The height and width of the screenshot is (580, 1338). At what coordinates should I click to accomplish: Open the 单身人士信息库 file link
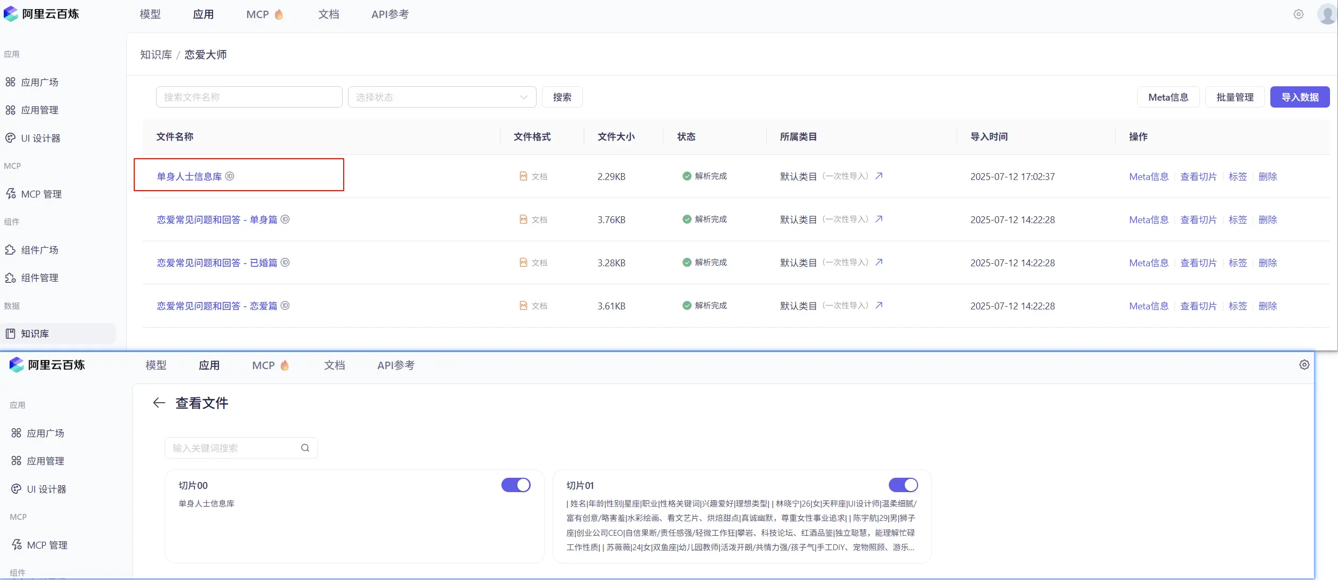click(189, 176)
